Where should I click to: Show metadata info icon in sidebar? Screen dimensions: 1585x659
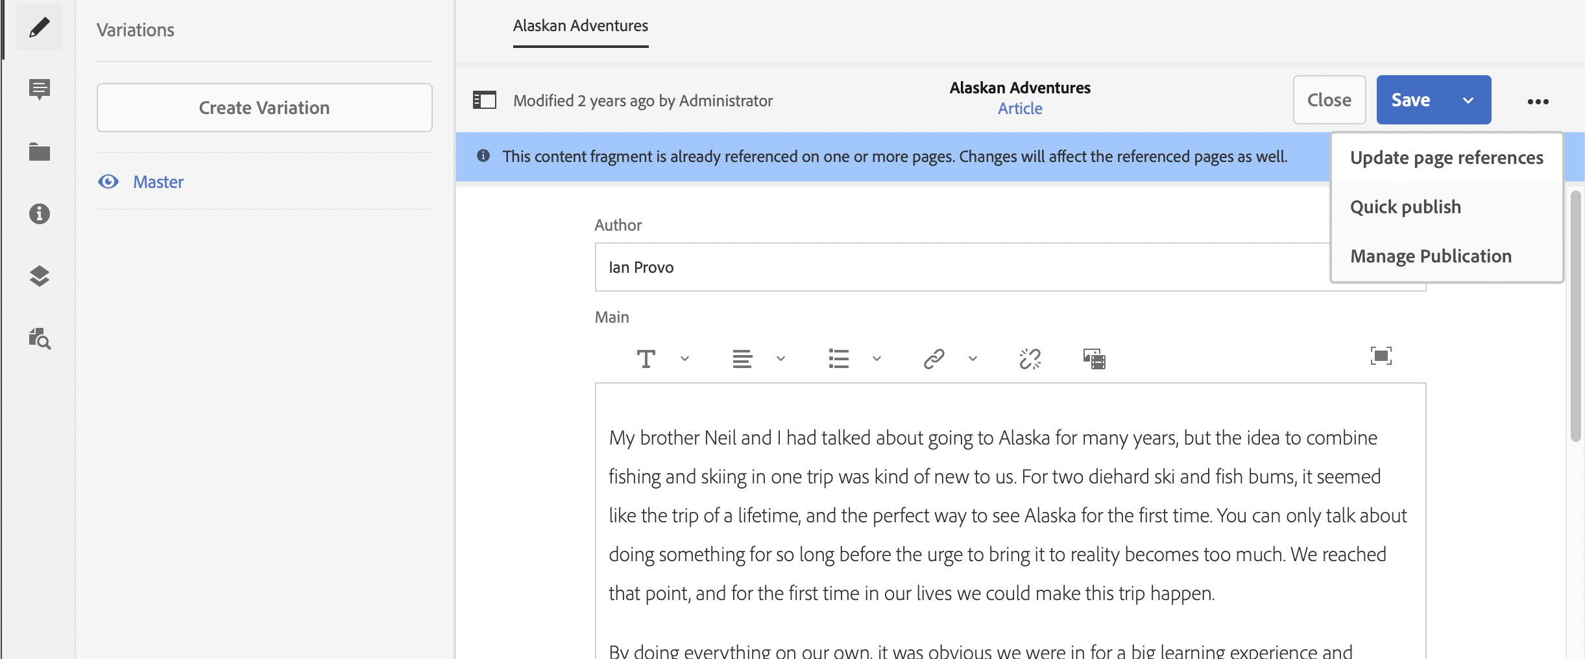[40, 214]
